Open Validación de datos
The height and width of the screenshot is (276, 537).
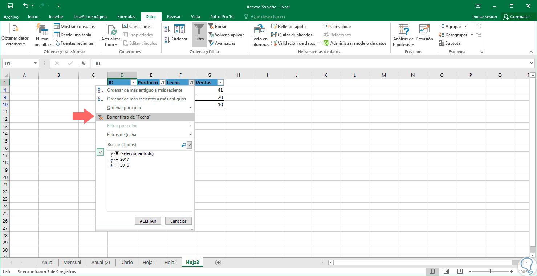(x=293, y=43)
